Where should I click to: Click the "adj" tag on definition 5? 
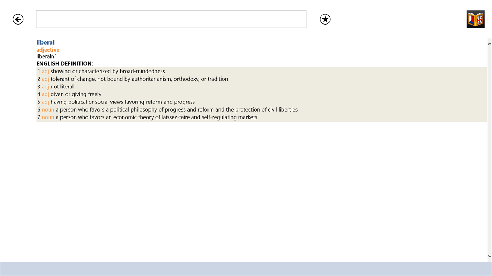click(45, 102)
